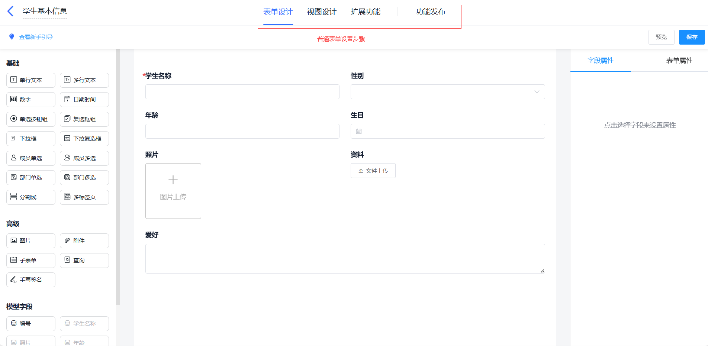Add a 部门多选 component
The height and width of the screenshot is (346, 708).
point(84,178)
